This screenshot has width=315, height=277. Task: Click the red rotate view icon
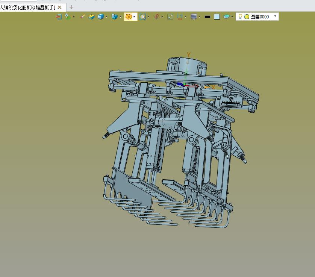coord(156,17)
